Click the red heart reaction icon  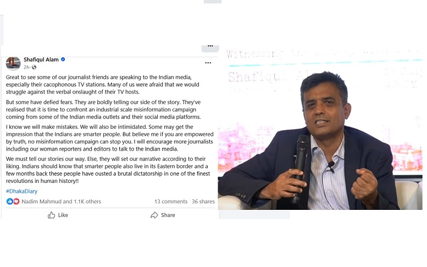click(16, 202)
